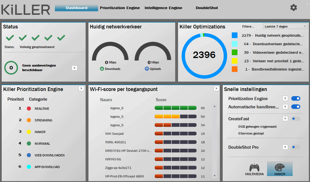Click the Huidig netwerk geoptimaliseerd legend entry
Viewport: 310px width, 182px height.
(x=272, y=35)
